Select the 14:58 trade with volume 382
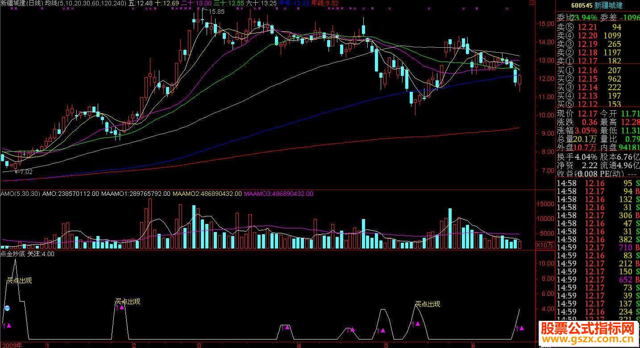 click(598, 240)
